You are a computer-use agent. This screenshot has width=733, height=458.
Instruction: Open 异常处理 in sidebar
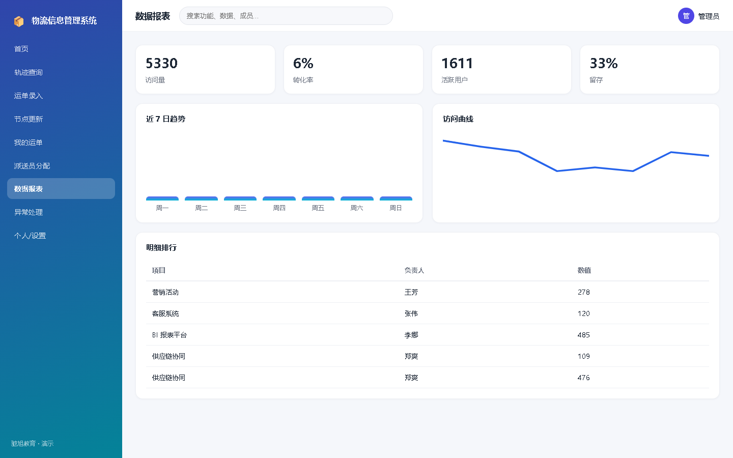61,212
